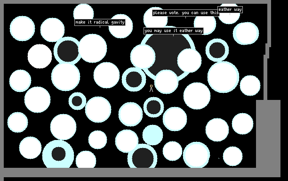The image size is (288, 181).
Task: Click the solid pale cyan circle without white center
Action: (152, 135)
